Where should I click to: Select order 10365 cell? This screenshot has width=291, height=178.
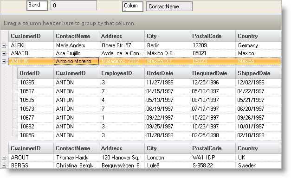(x=35, y=83)
